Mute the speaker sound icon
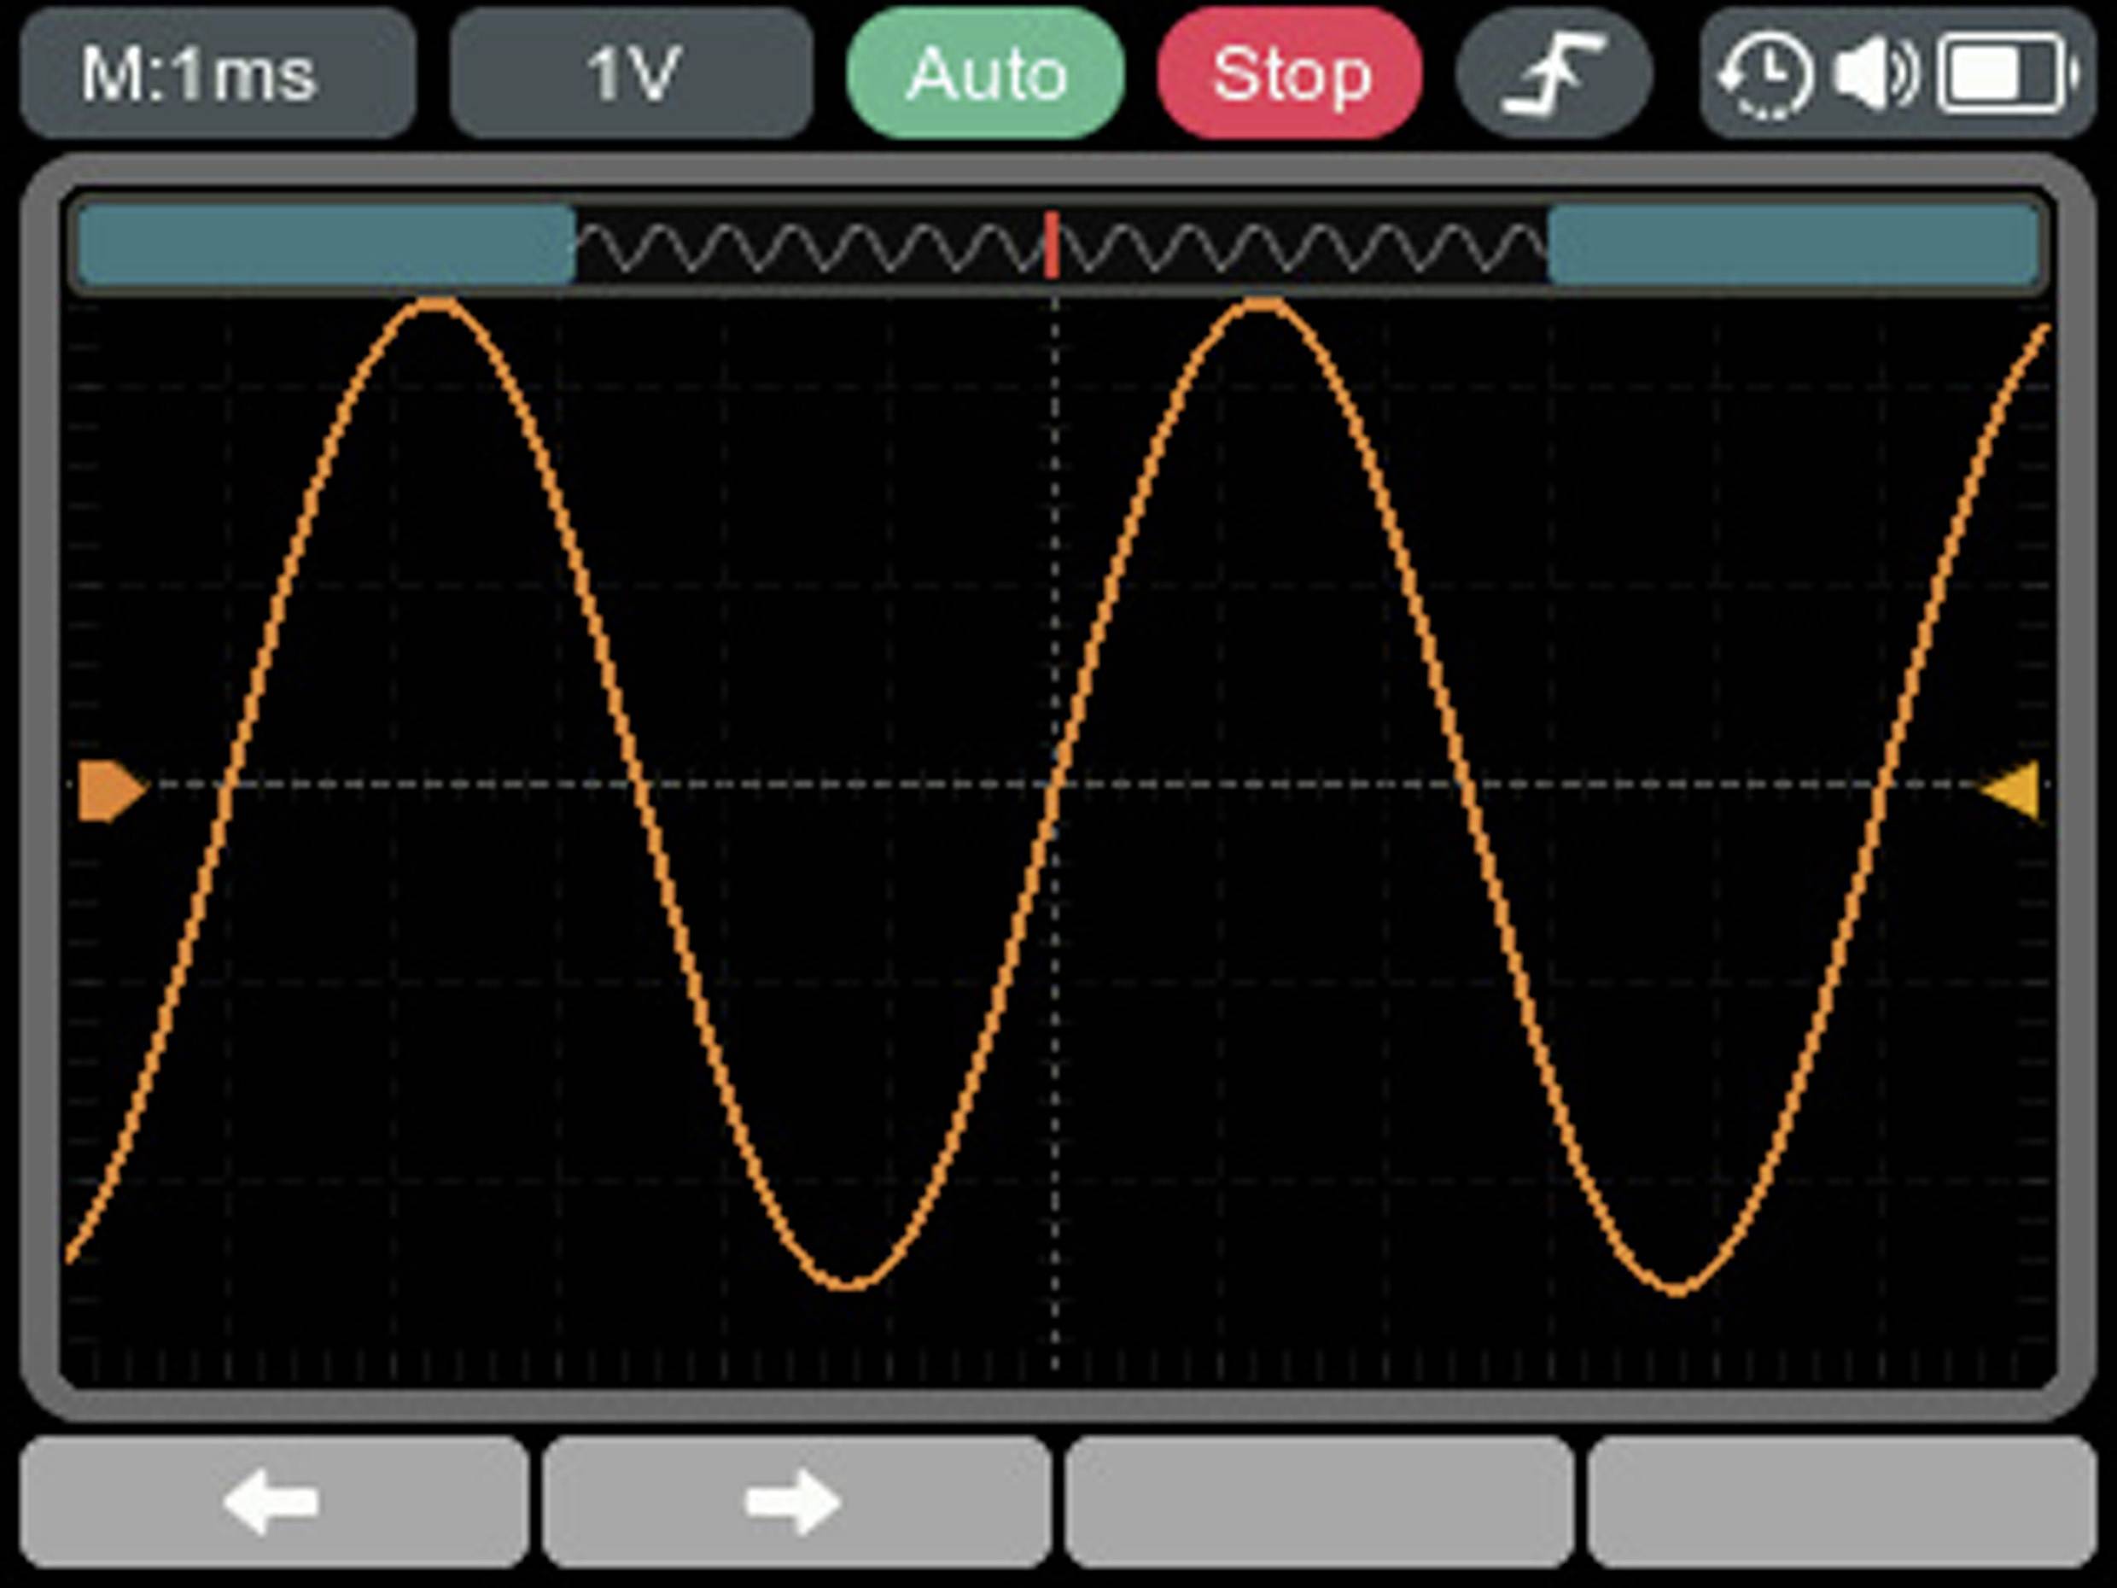The height and width of the screenshot is (1588, 2117). [x=1874, y=73]
